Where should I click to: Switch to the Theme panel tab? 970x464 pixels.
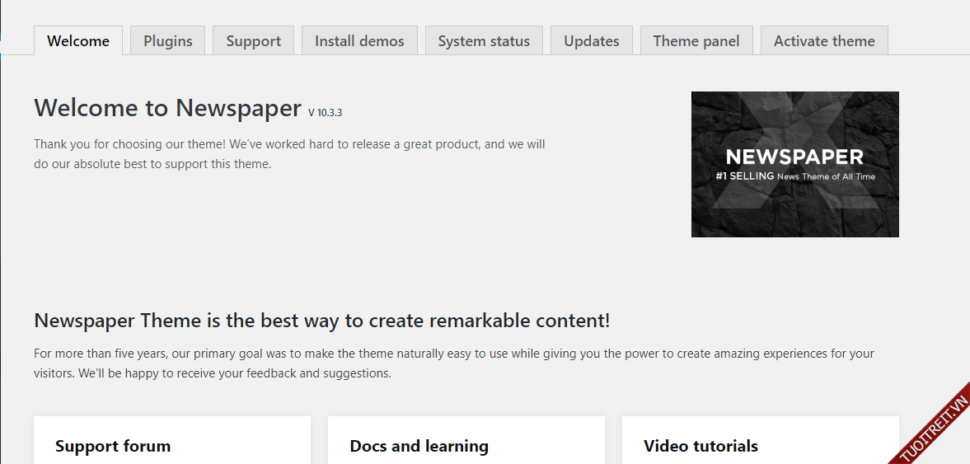pyautogui.click(x=696, y=41)
